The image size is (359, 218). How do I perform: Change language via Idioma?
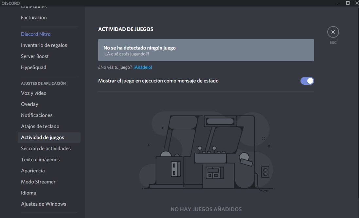click(x=28, y=193)
